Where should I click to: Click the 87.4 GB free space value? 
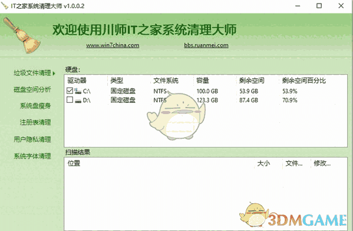(x=249, y=100)
